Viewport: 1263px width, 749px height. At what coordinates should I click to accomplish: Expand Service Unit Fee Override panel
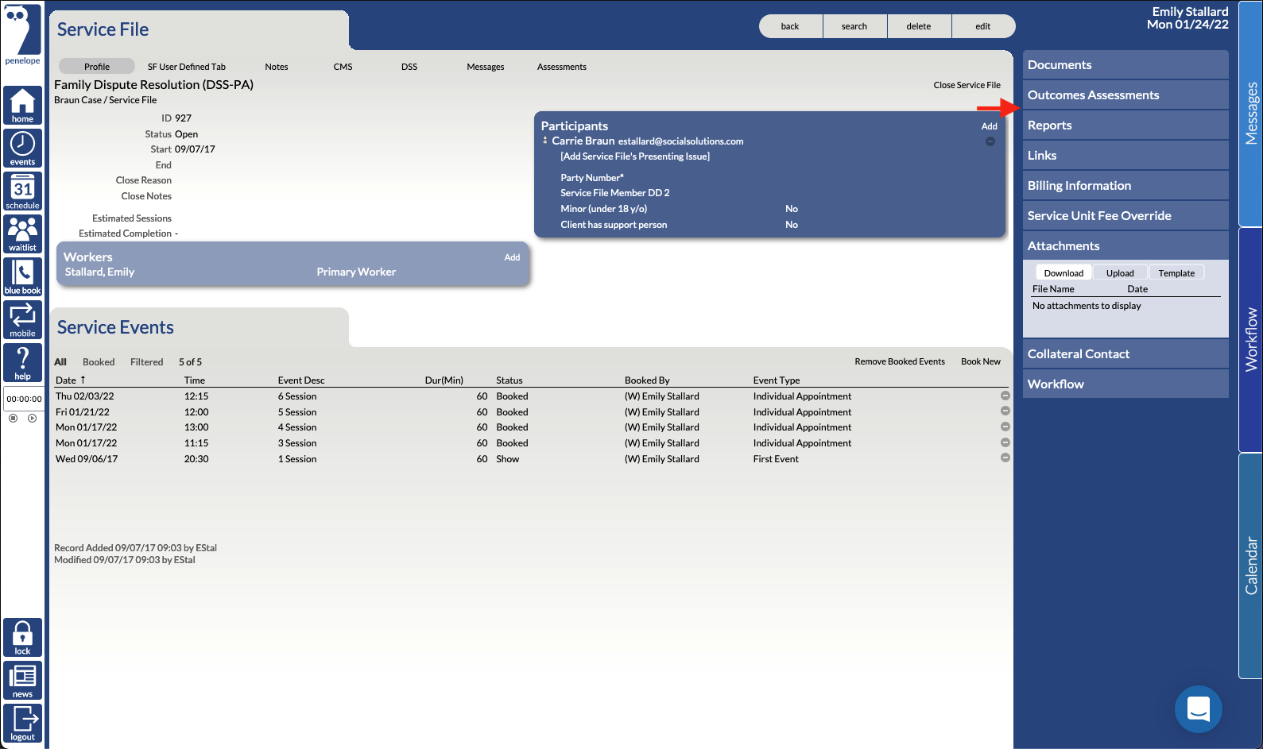1125,216
